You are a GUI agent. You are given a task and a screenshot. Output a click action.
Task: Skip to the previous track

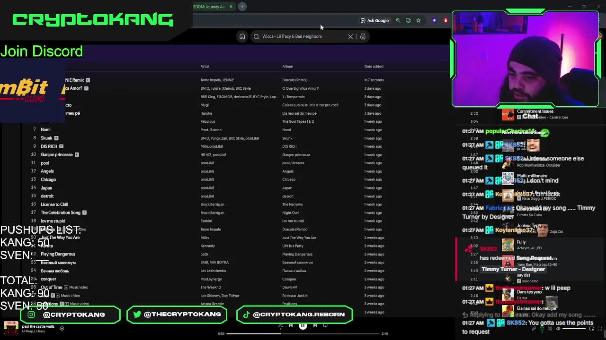(x=291, y=325)
